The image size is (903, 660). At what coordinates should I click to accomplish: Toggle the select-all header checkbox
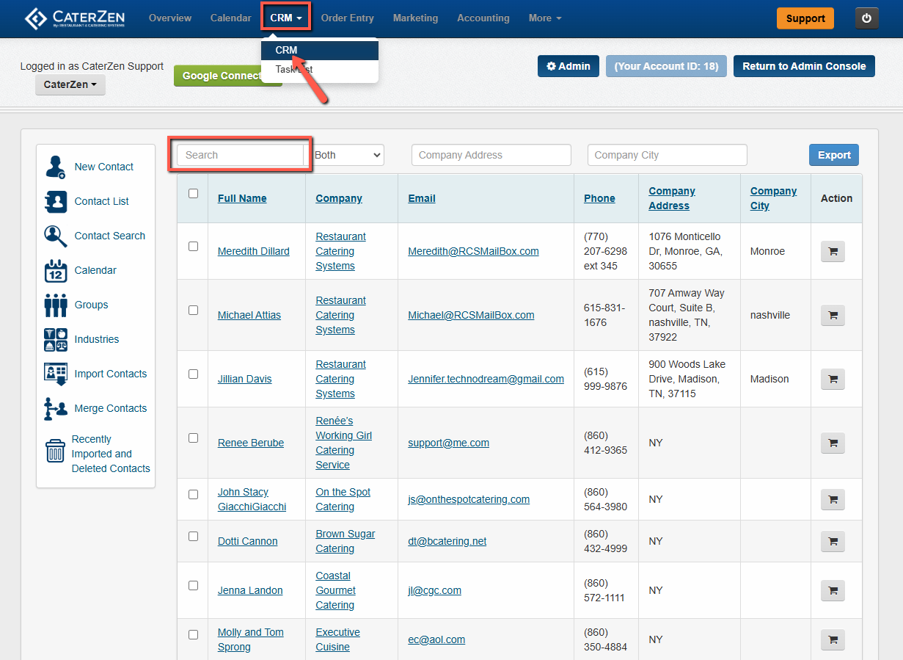tap(193, 194)
